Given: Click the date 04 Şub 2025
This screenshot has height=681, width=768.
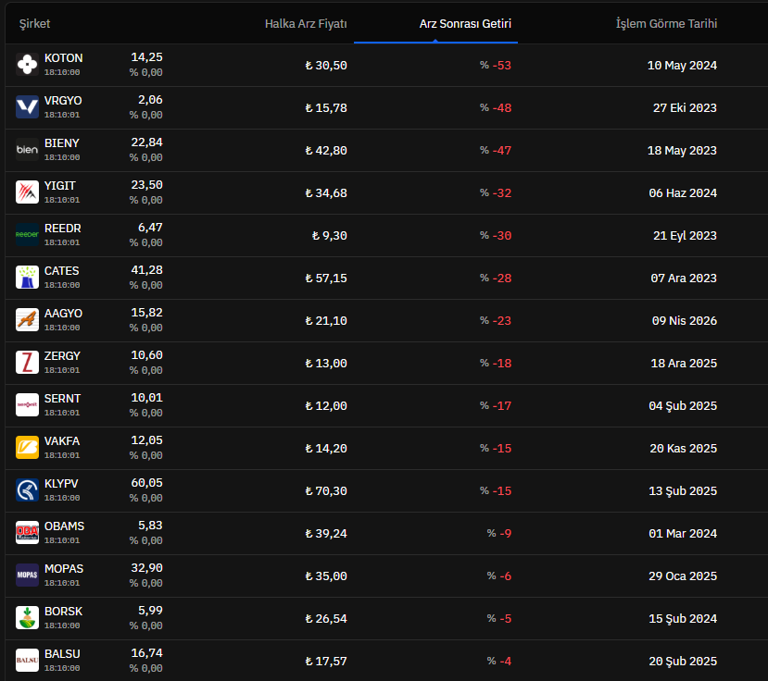Looking at the screenshot, I should pos(683,405).
